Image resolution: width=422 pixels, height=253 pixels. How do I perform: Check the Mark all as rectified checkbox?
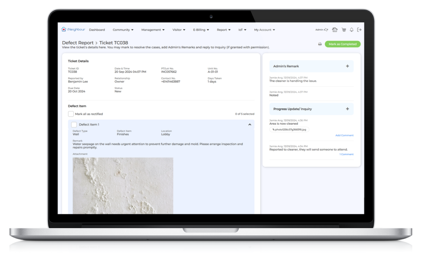click(71, 114)
